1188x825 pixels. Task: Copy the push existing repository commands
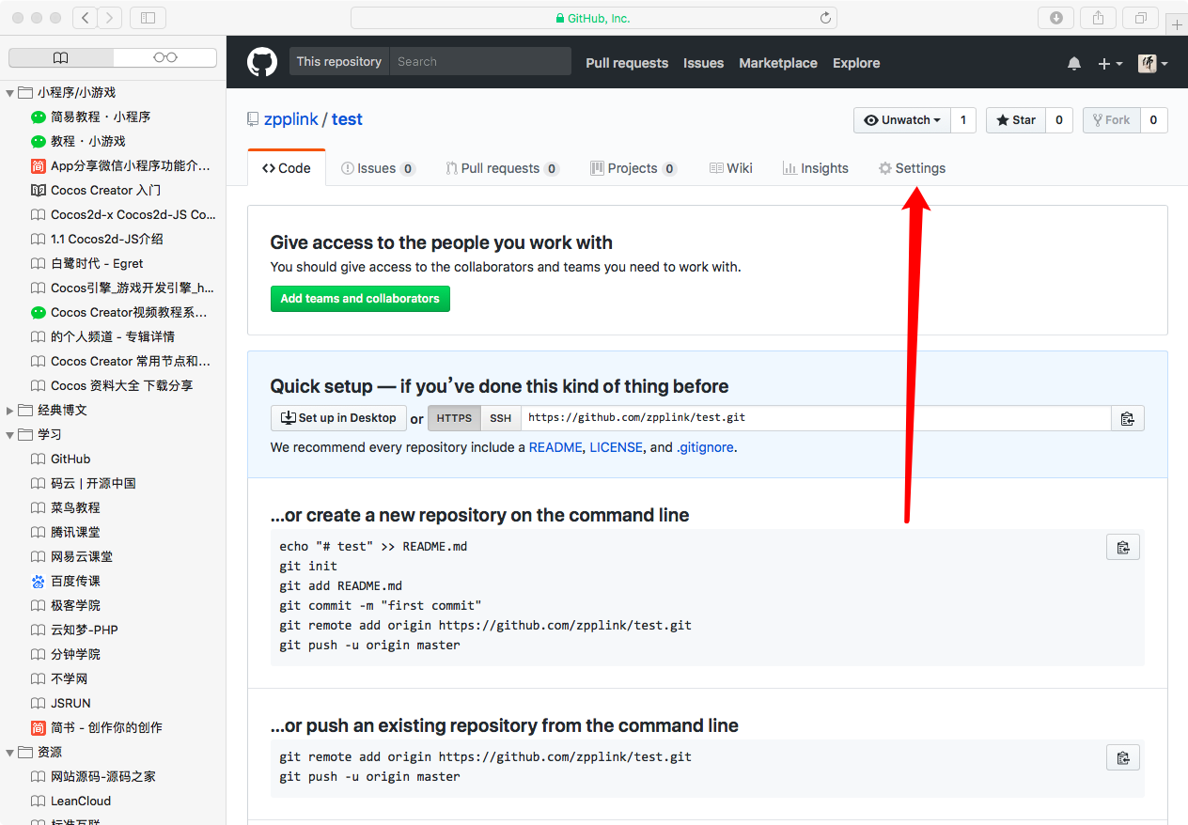coord(1123,758)
